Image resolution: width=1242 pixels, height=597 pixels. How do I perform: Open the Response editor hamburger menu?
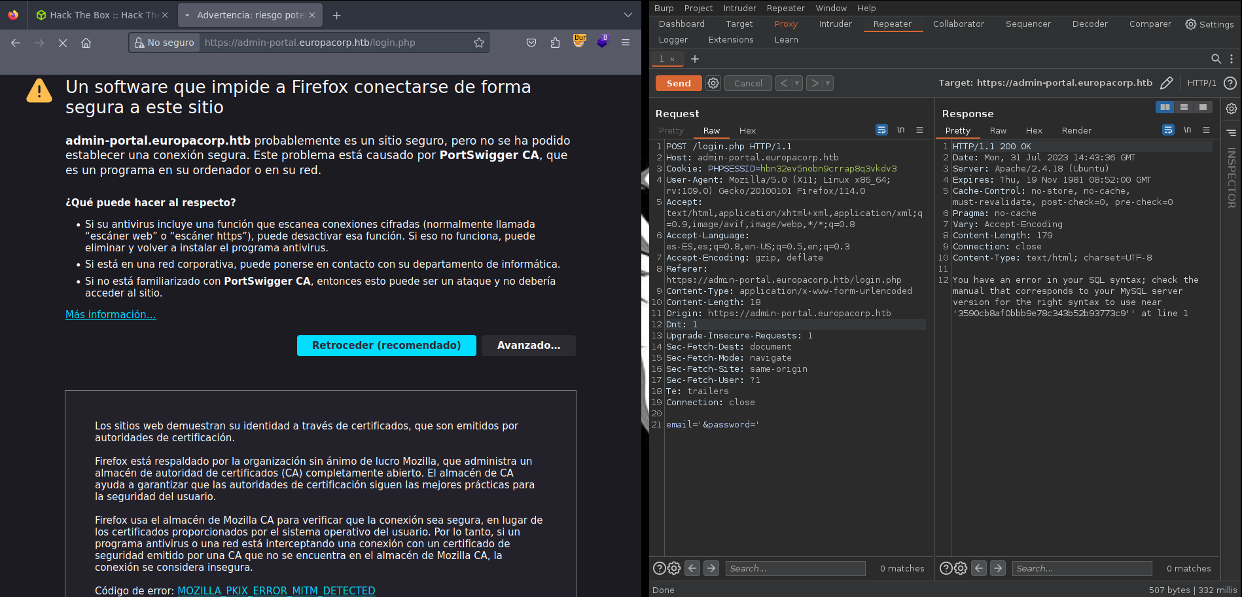(1207, 130)
